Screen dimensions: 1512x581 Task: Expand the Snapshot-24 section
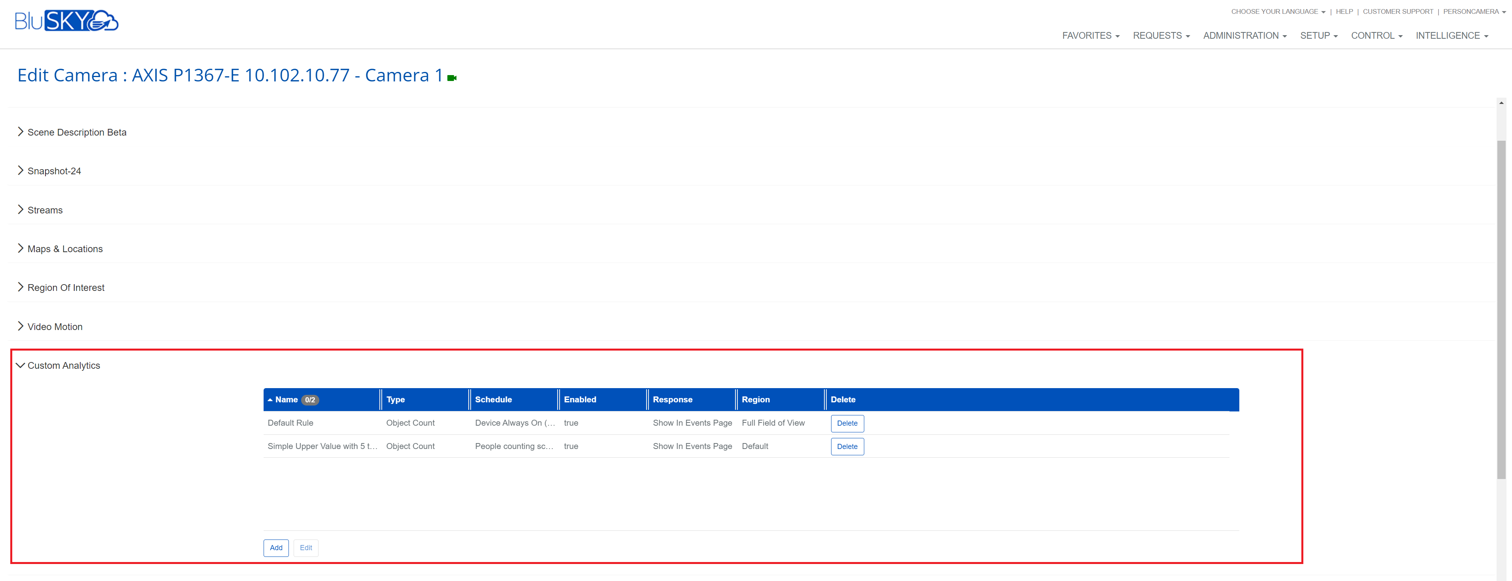pos(54,171)
